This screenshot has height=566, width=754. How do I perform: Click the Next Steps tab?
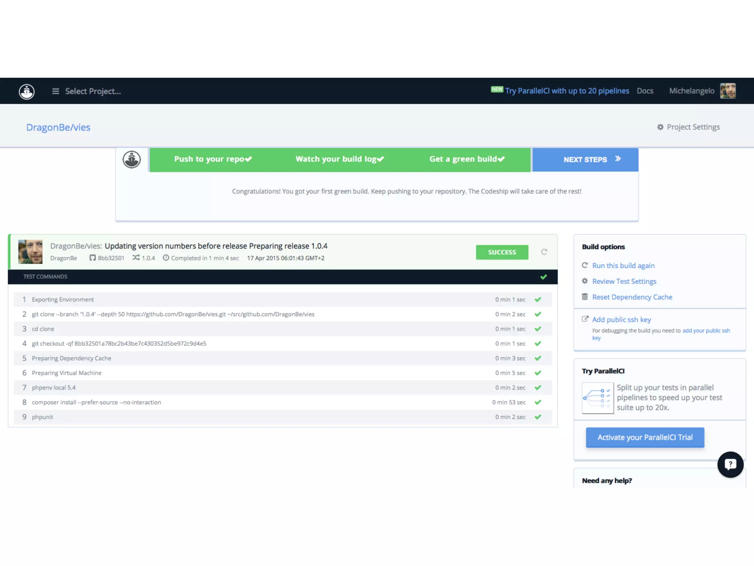point(585,160)
